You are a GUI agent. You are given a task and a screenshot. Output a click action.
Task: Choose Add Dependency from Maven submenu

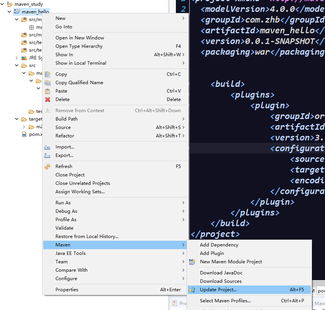click(x=219, y=245)
